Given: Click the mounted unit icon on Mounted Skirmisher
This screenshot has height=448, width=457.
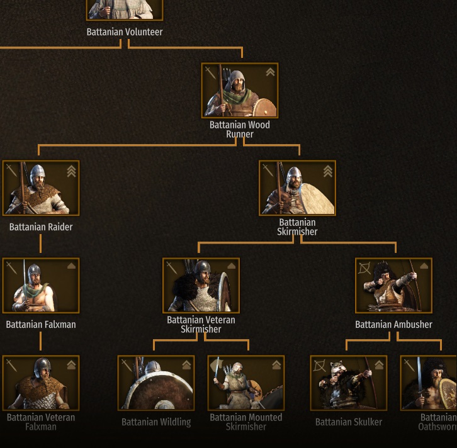Looking at the screenshot, I should pyautogui.click(x=216, y=365).
